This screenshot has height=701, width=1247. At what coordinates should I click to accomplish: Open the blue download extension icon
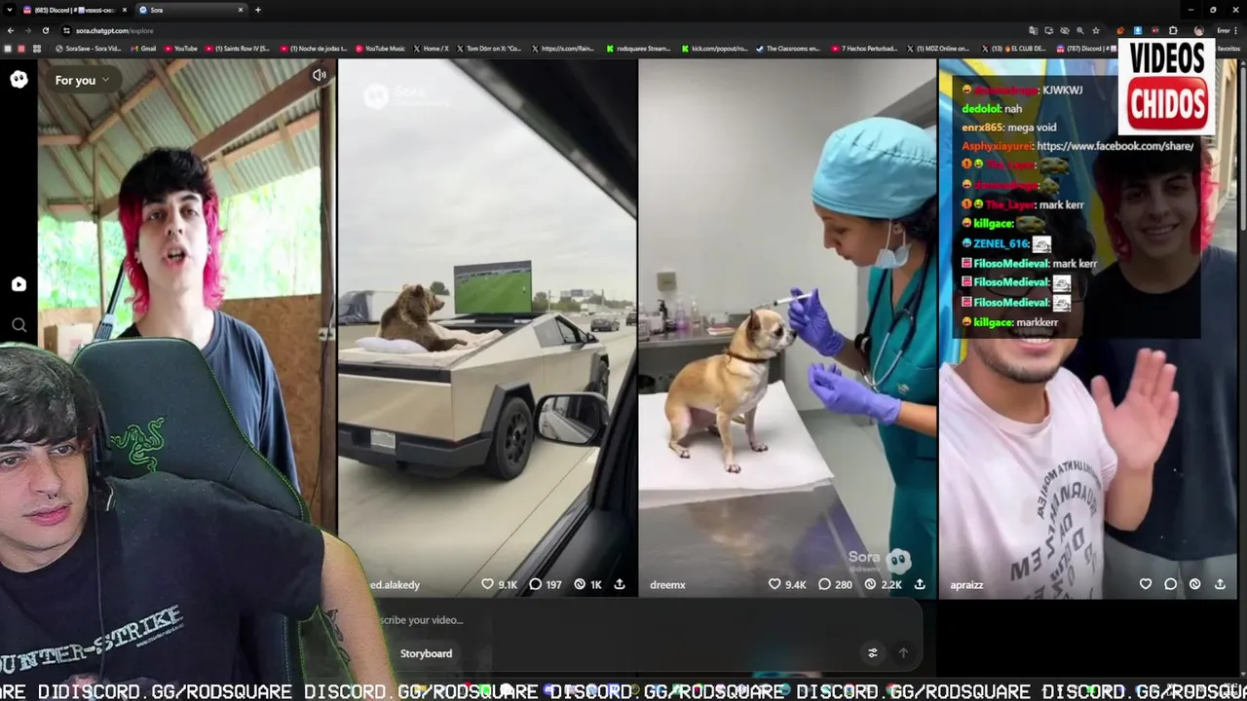[1137, 30]
